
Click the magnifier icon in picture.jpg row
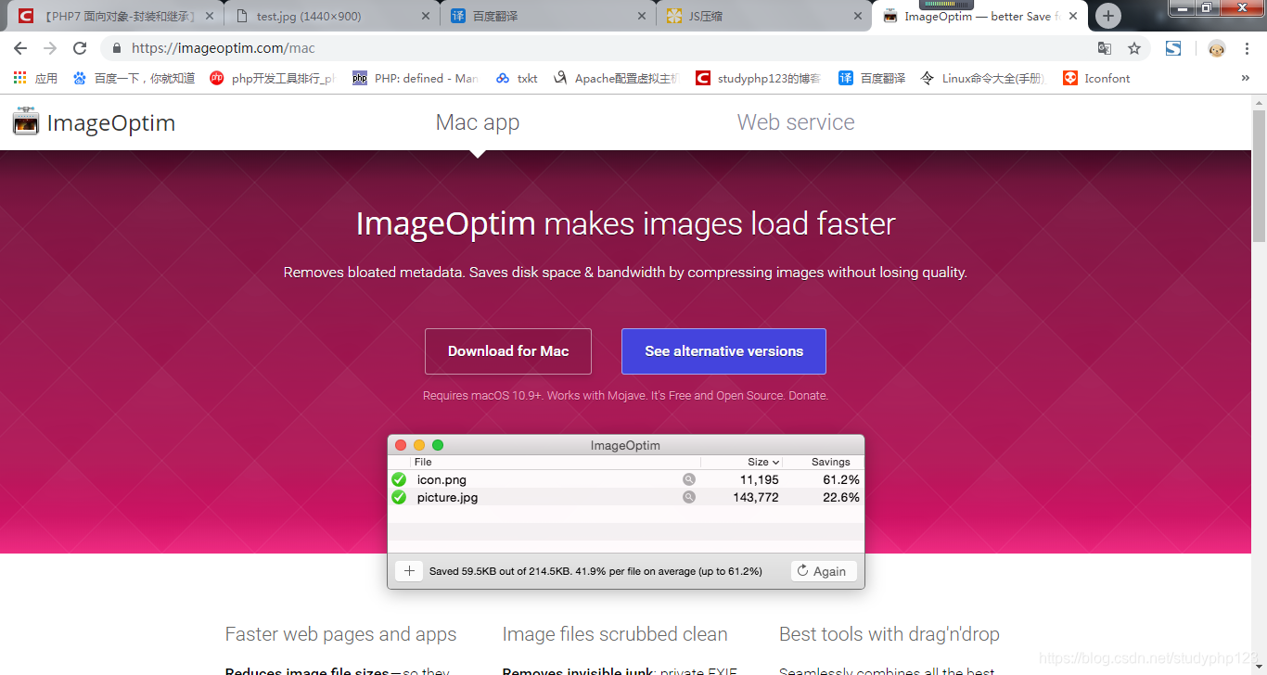[x=689, y=497]
